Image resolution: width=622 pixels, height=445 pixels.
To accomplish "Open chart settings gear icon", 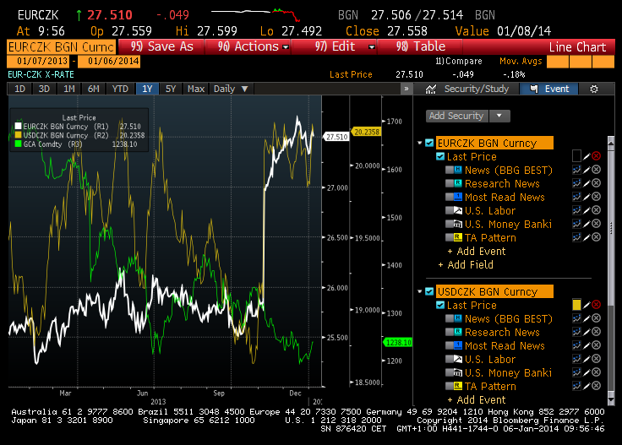I will tap(594, 90).
